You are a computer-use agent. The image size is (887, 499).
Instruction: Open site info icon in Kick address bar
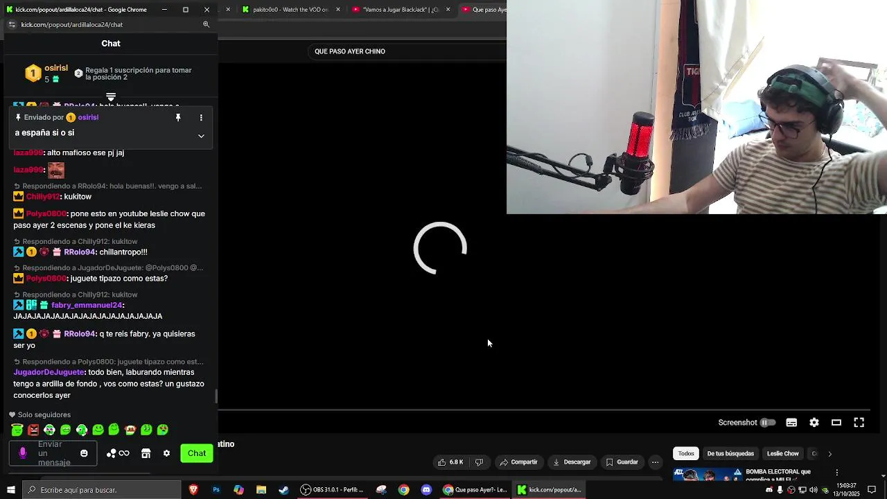coord(11,24)
